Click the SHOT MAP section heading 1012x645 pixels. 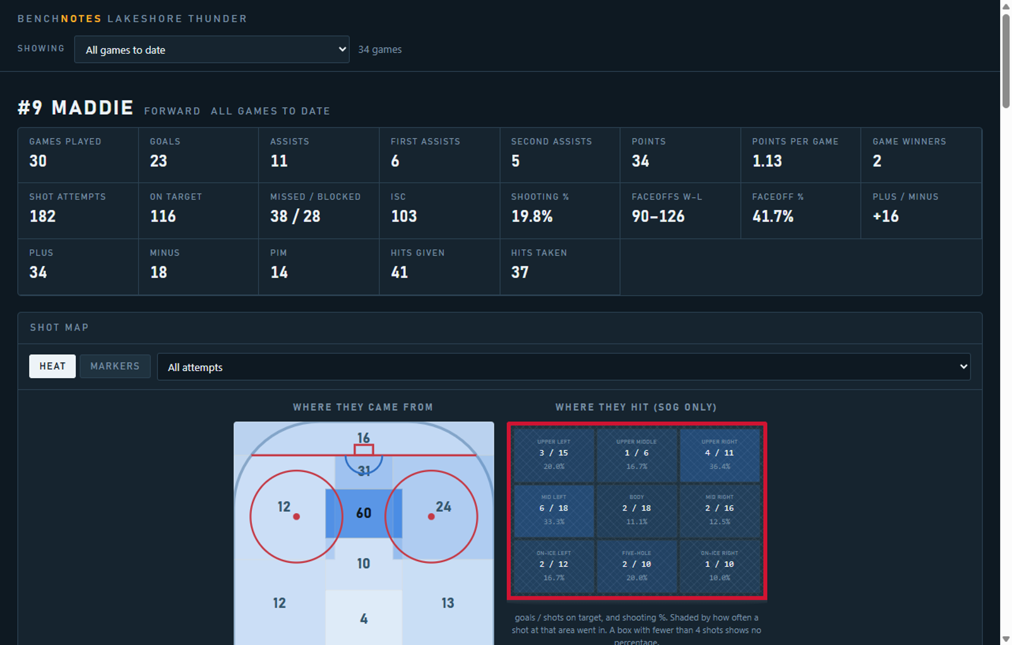59,328
